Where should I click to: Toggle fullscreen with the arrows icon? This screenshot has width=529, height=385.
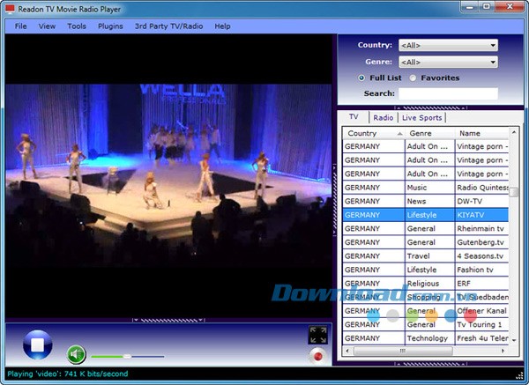pyautogui.click(x=317, y=335)
